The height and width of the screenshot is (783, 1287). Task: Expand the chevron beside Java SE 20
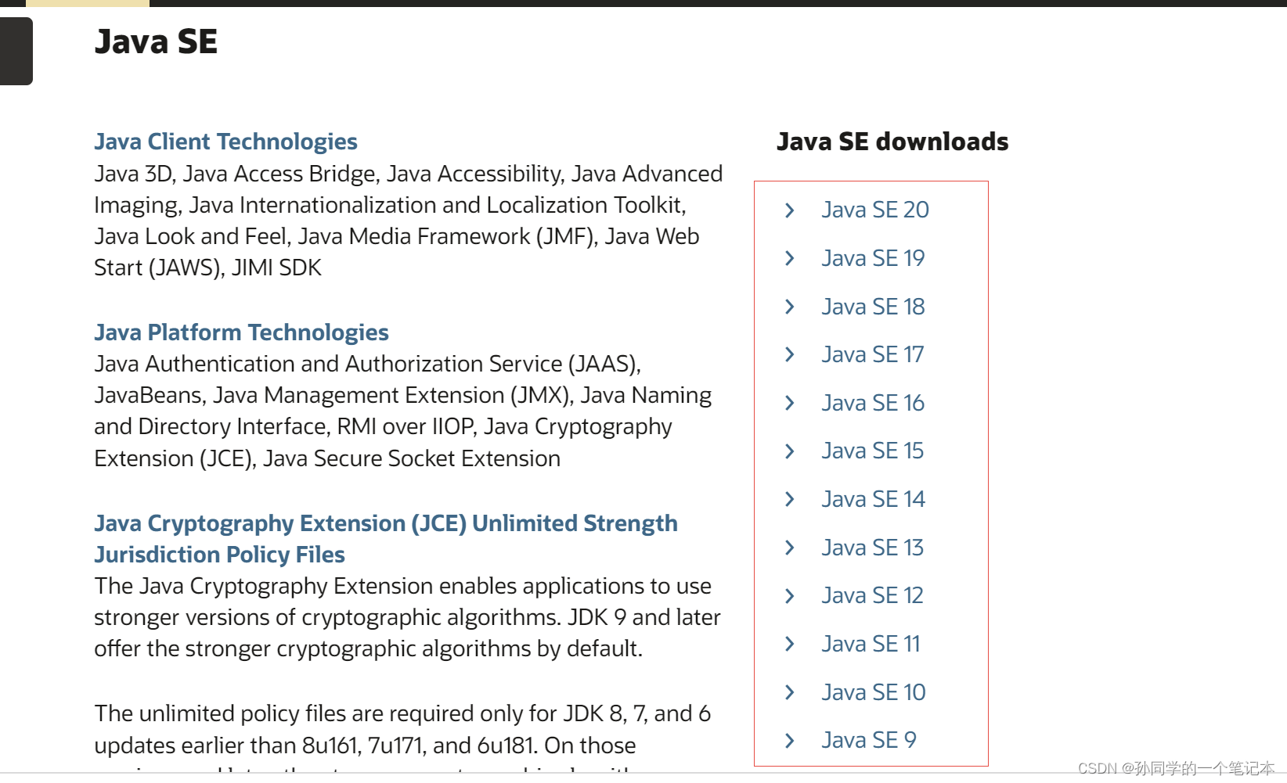(790, 210)
